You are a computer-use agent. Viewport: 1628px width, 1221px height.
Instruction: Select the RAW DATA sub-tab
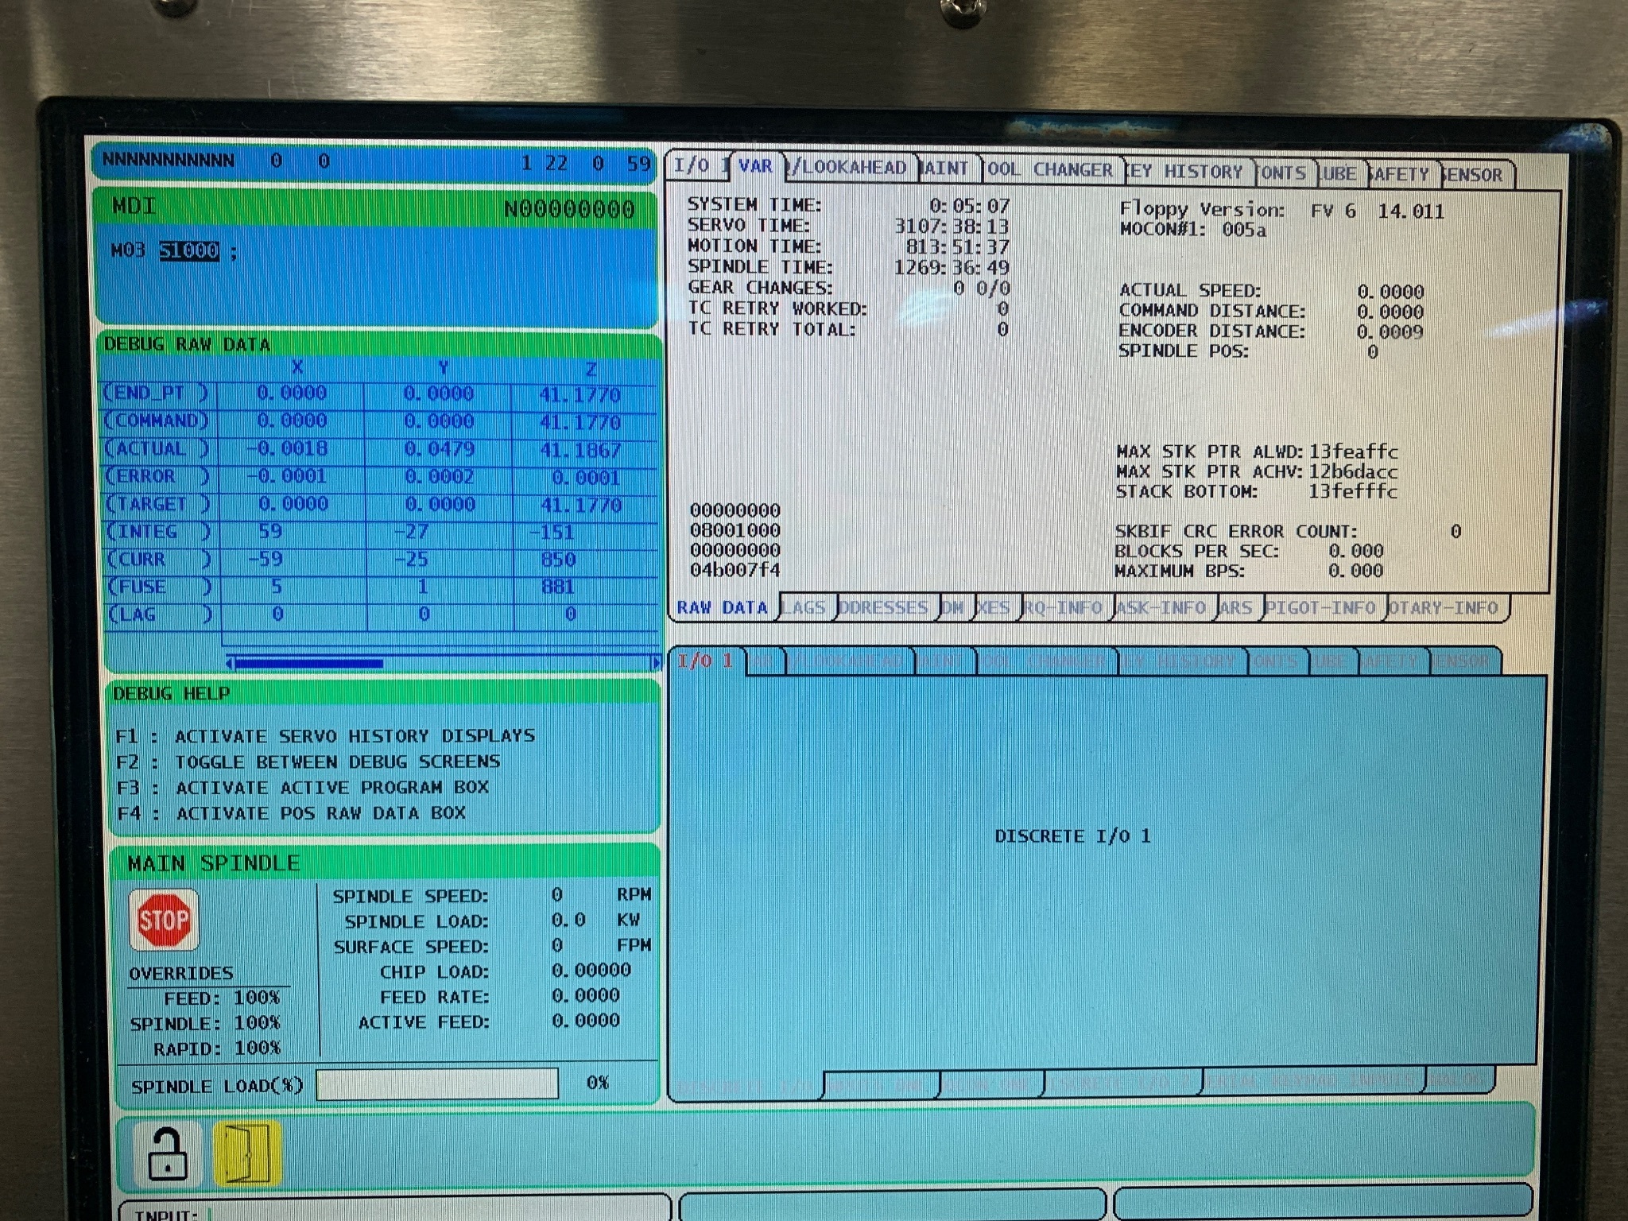coord(722,608)
